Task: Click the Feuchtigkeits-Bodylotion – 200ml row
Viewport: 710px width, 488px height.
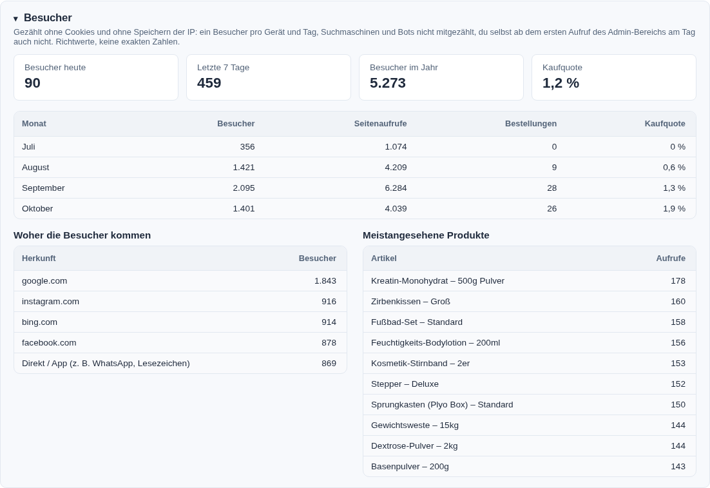Action: coord(530,342)
